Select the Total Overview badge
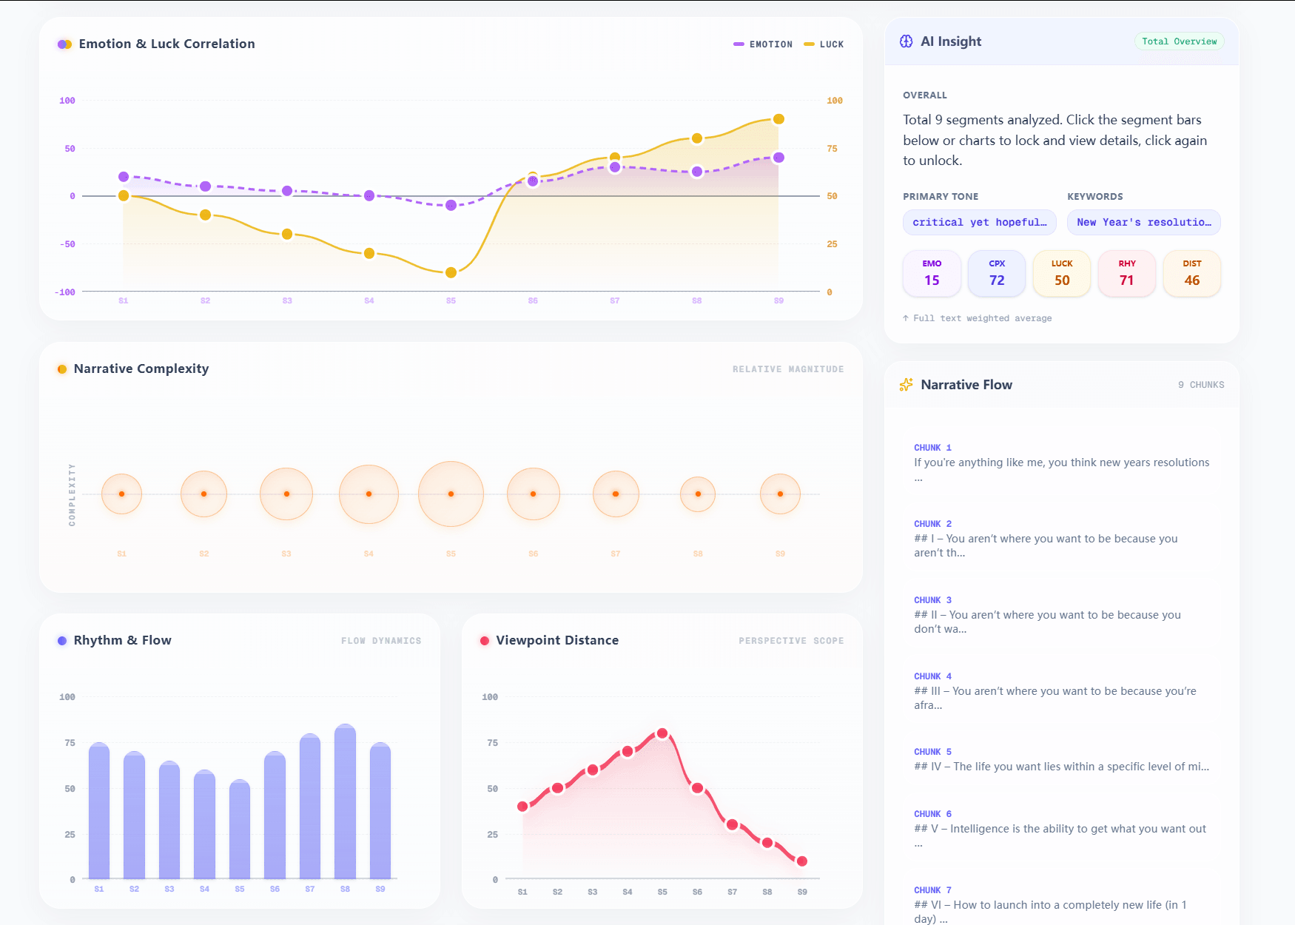 pos(1179,41)
